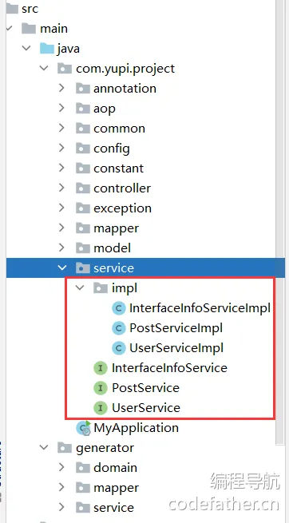
Task: Expand the mapper package above model
Action: point(61,228)
